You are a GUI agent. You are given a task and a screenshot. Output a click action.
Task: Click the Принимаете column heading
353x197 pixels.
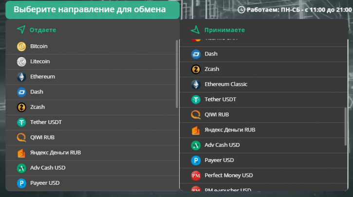tap(224, 30)
